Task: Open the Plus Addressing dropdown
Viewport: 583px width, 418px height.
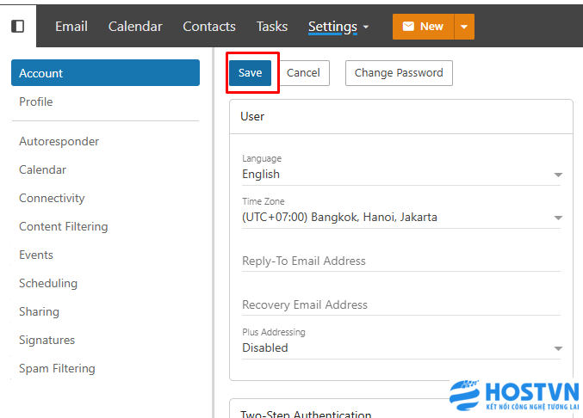Action: pos(401,348)
